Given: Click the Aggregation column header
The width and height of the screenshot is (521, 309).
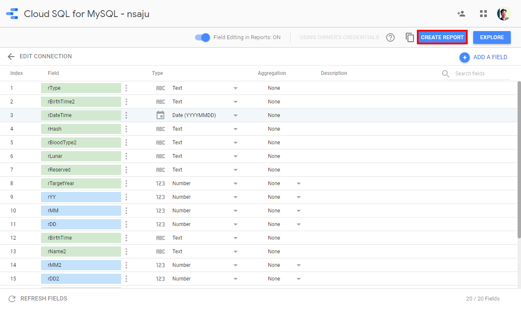Looking at the screenshot, I should 271,73.
